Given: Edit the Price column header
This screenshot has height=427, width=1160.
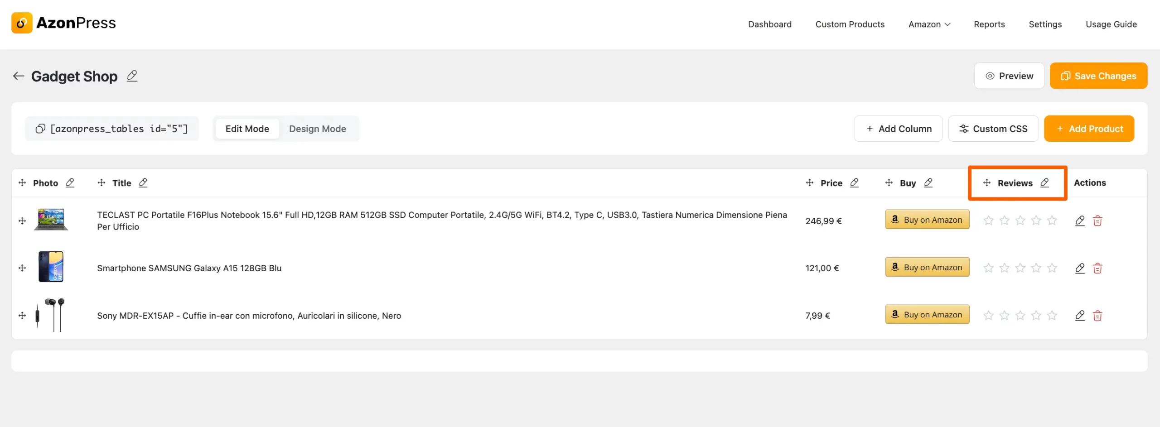Looking at the screenshot, I should click(x=854, y=182).
